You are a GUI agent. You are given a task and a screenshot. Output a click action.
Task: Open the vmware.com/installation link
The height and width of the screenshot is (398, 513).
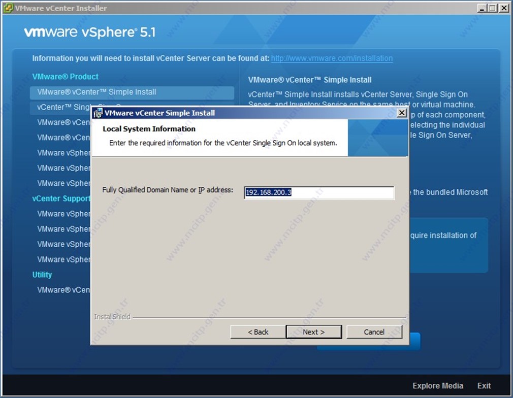(332, 58)
